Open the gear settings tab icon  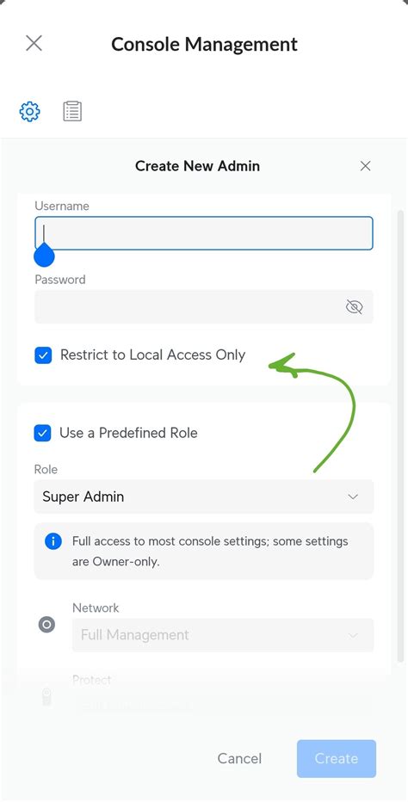[x=29, y=111]
